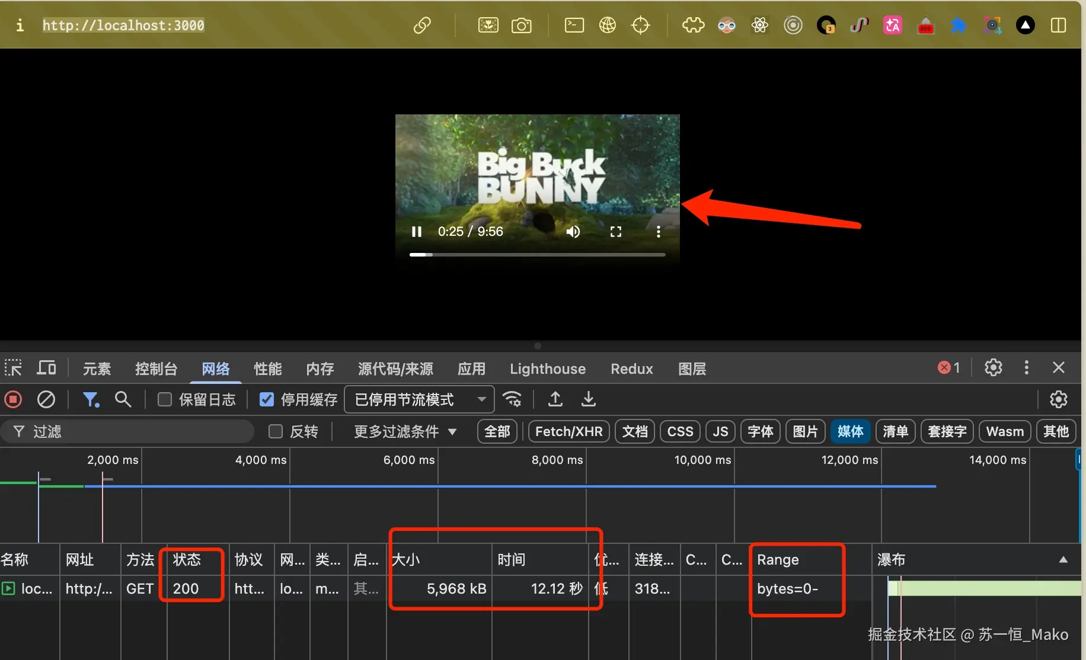Open network search with the magnifier icon
Viewport: 1086px width, 660px height.
point(123,399)
